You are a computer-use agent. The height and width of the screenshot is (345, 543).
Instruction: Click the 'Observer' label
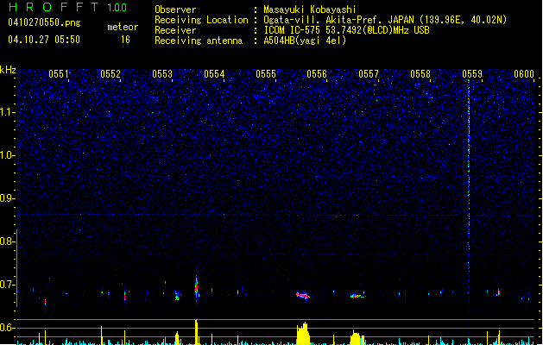point(175,9)
